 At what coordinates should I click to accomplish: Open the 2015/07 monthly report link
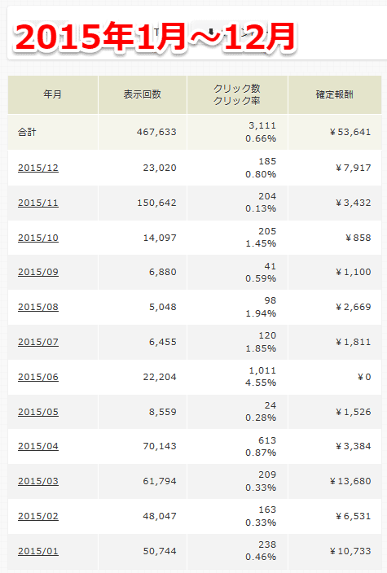(x=38, y=342)
